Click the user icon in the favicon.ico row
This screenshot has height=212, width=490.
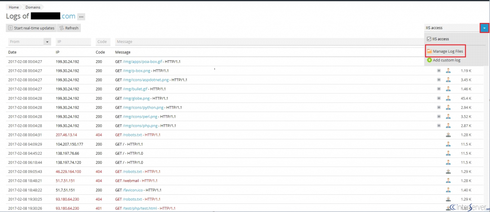point(448,190)
